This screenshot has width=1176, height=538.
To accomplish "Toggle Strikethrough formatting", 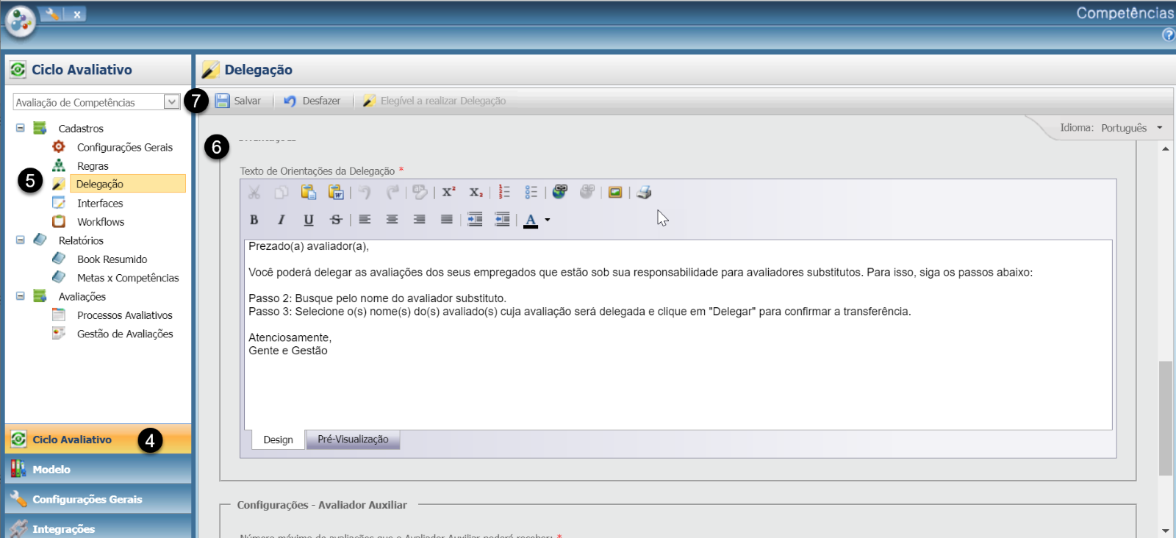I will tap(336, 220).
